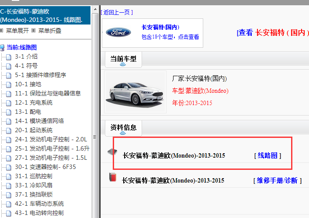
Task: Click the title in 线路图 row
Action: (x=174, y=155)
